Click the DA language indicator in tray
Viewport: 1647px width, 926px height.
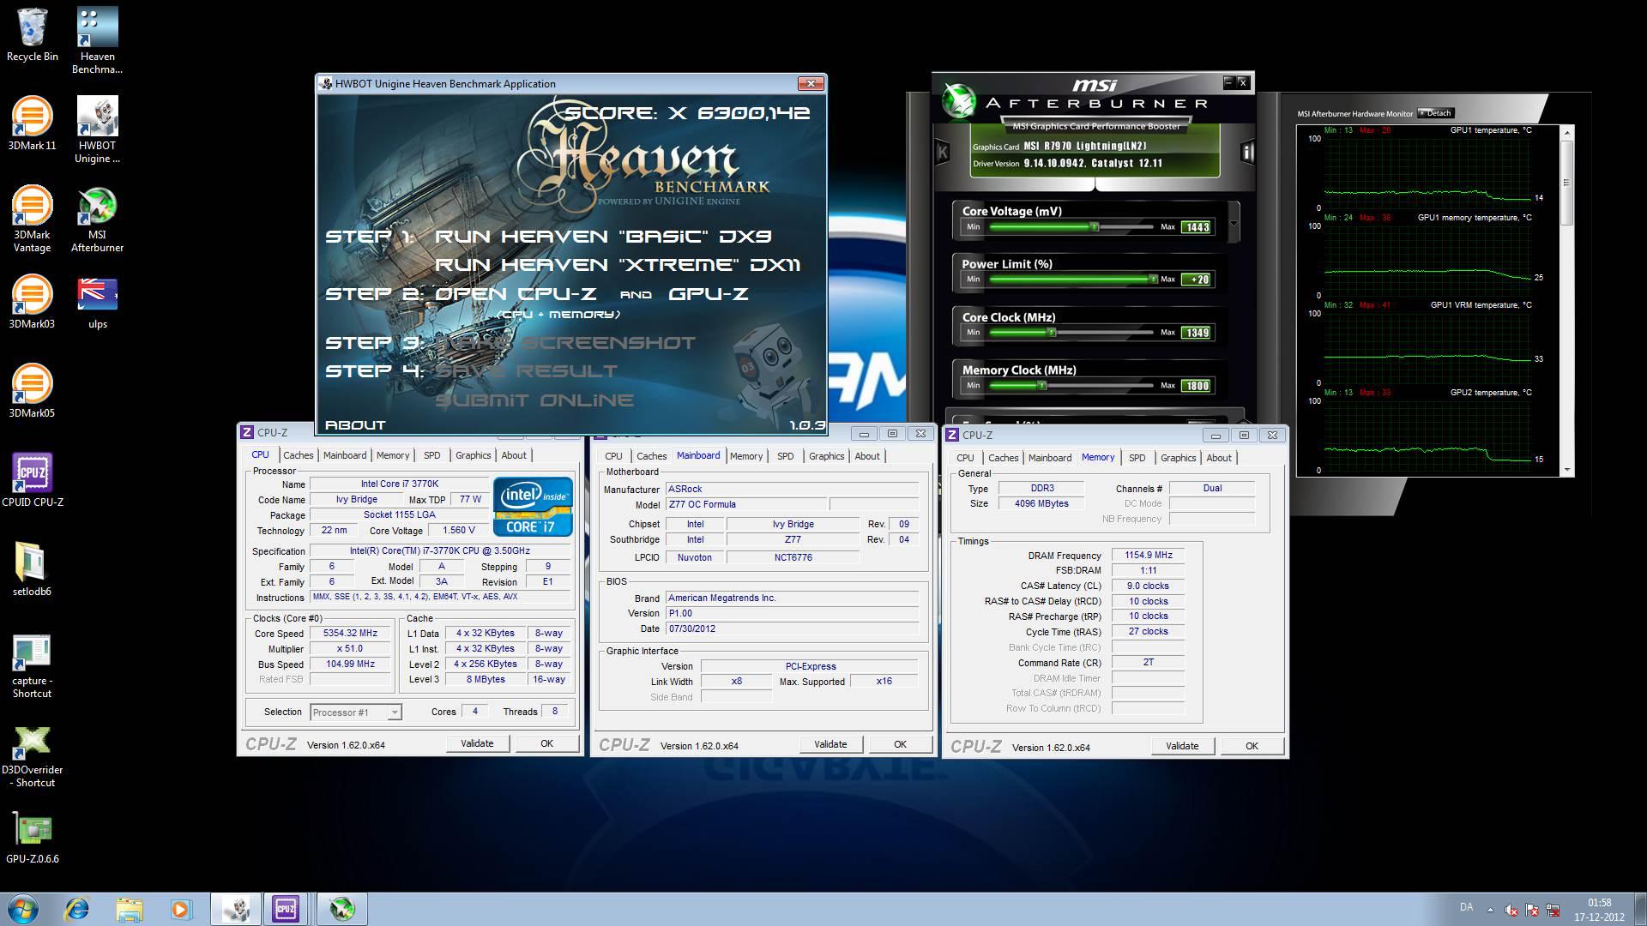(x=1466, y=907)
